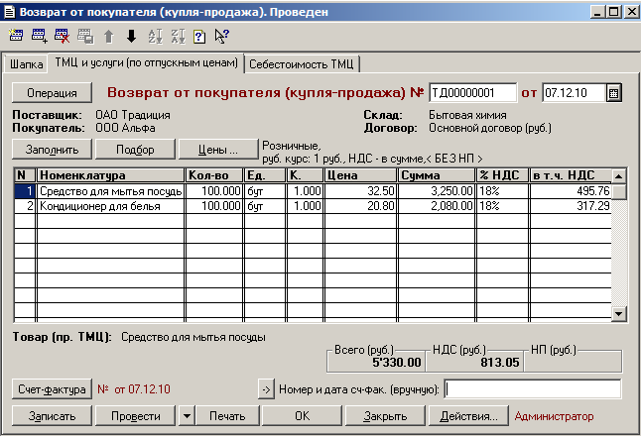
Task: Click the manual invoice number input field
Action: tap(533, 388)
